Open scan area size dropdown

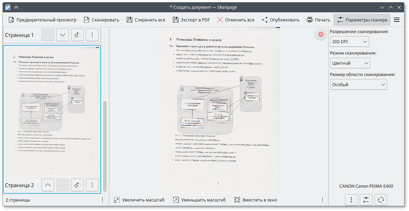358,85
